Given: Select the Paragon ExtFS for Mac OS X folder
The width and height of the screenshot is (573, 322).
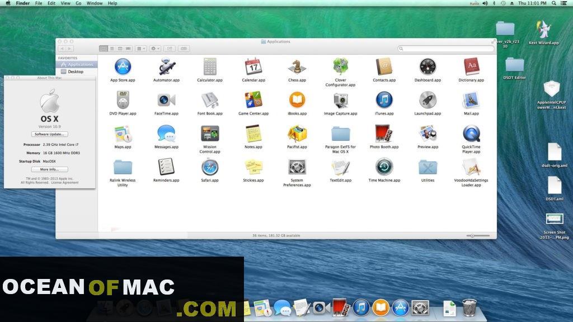Looking at the screenshot, I should point(341,134).
